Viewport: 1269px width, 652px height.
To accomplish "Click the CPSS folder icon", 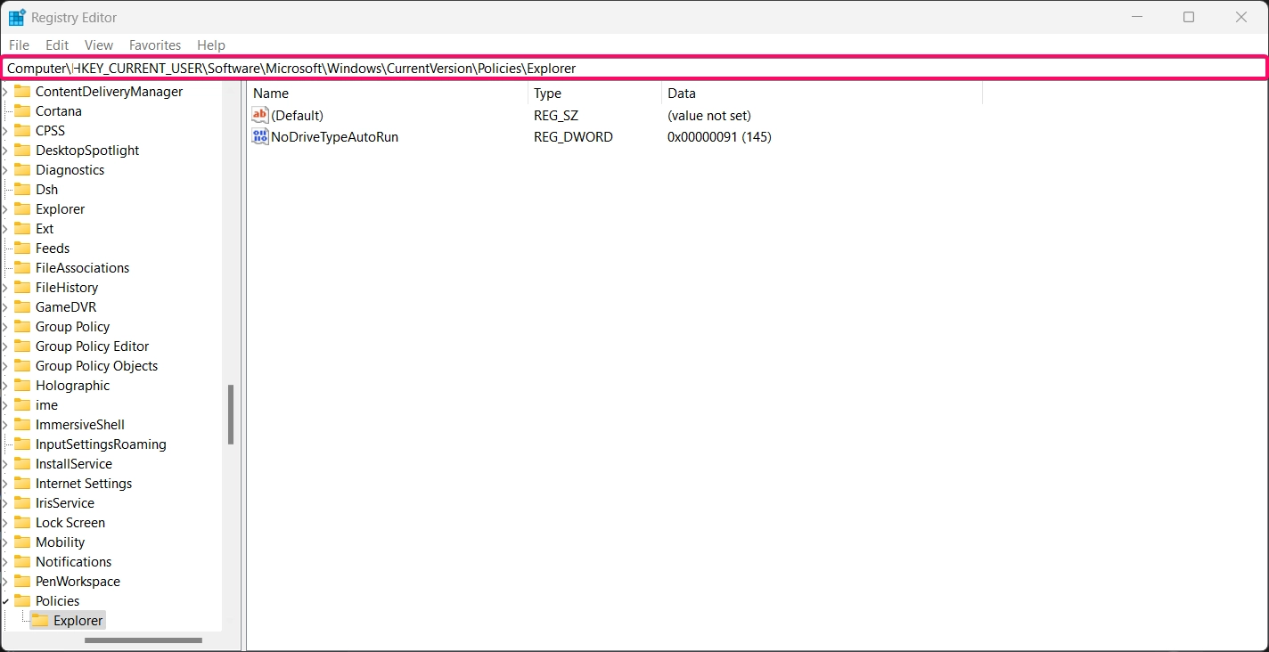I will coord(22,130).
